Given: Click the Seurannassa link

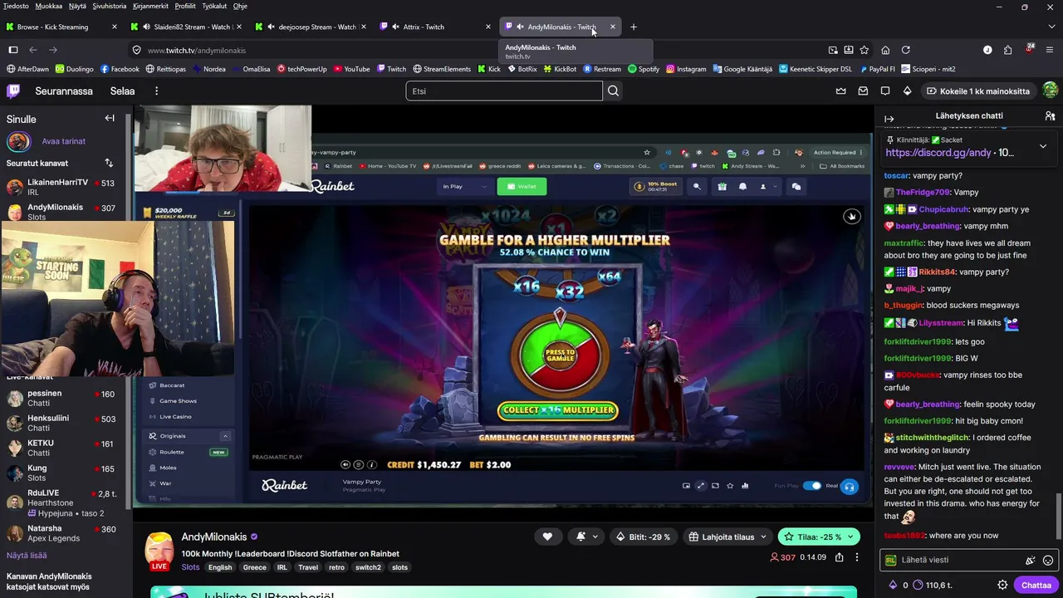Looking at the screenshot, I should click(64, 91).
